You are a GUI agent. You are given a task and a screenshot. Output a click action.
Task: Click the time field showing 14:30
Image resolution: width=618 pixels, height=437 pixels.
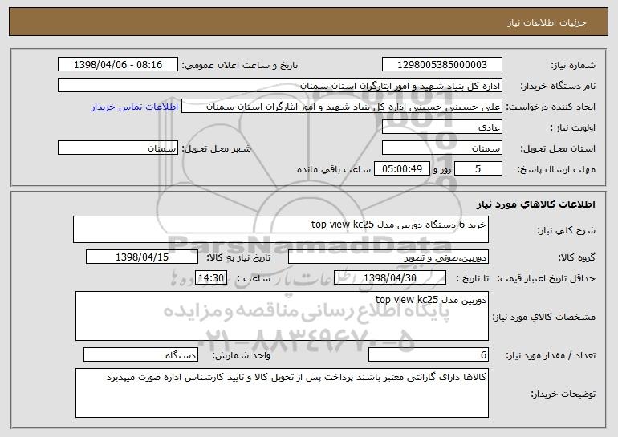pyautogui.click(x=211, y=278)
